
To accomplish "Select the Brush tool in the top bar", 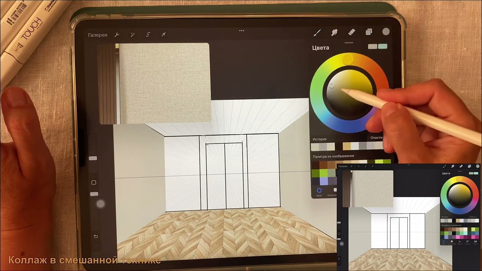I will [x=317, y=33].
